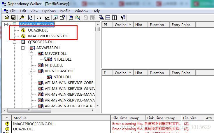214x133 pixels.
Task: Toggle the Auto Expand tree icon
Action: click(x=30, y=17)
